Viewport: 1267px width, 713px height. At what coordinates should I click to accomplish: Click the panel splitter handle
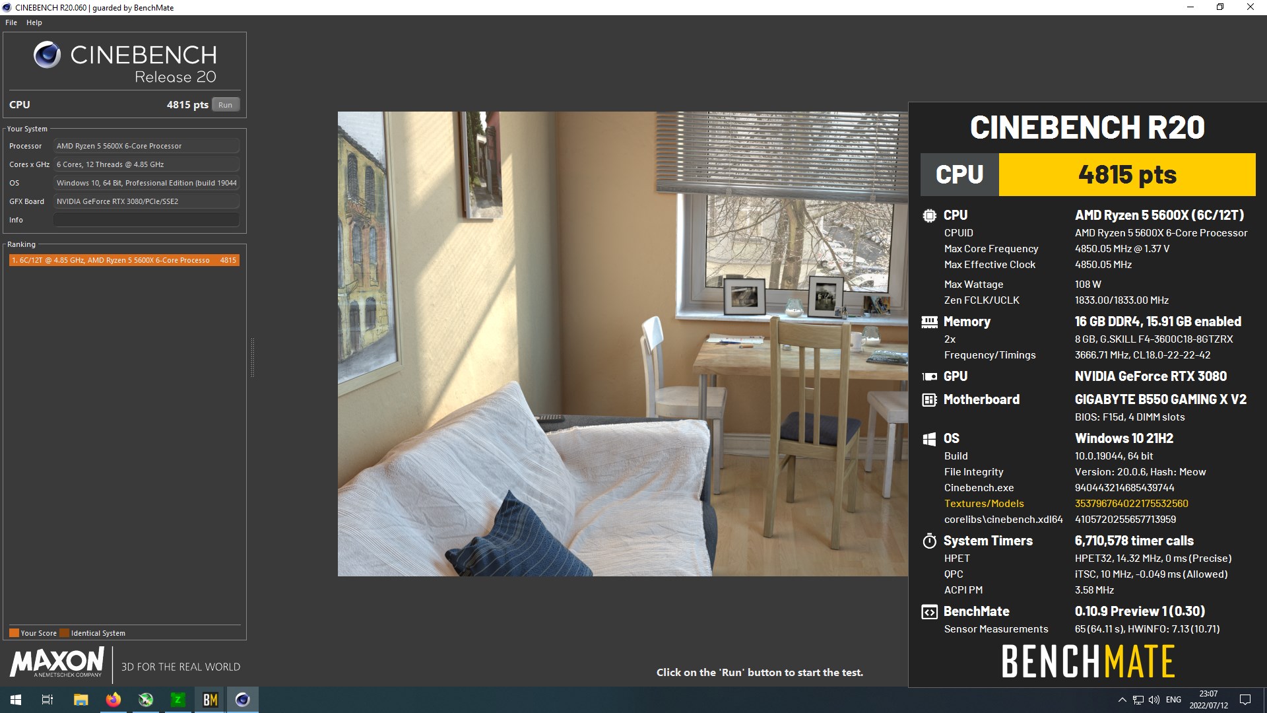252,357
